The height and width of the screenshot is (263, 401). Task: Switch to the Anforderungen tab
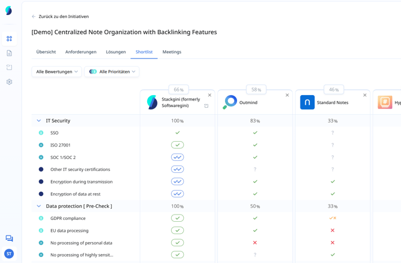coord(81,52)
